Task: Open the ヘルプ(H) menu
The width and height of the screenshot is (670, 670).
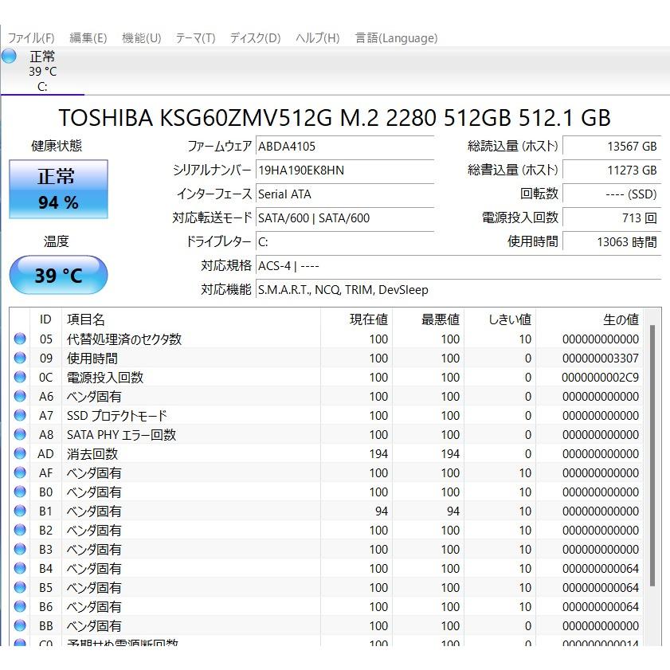Action: (318, 38)
